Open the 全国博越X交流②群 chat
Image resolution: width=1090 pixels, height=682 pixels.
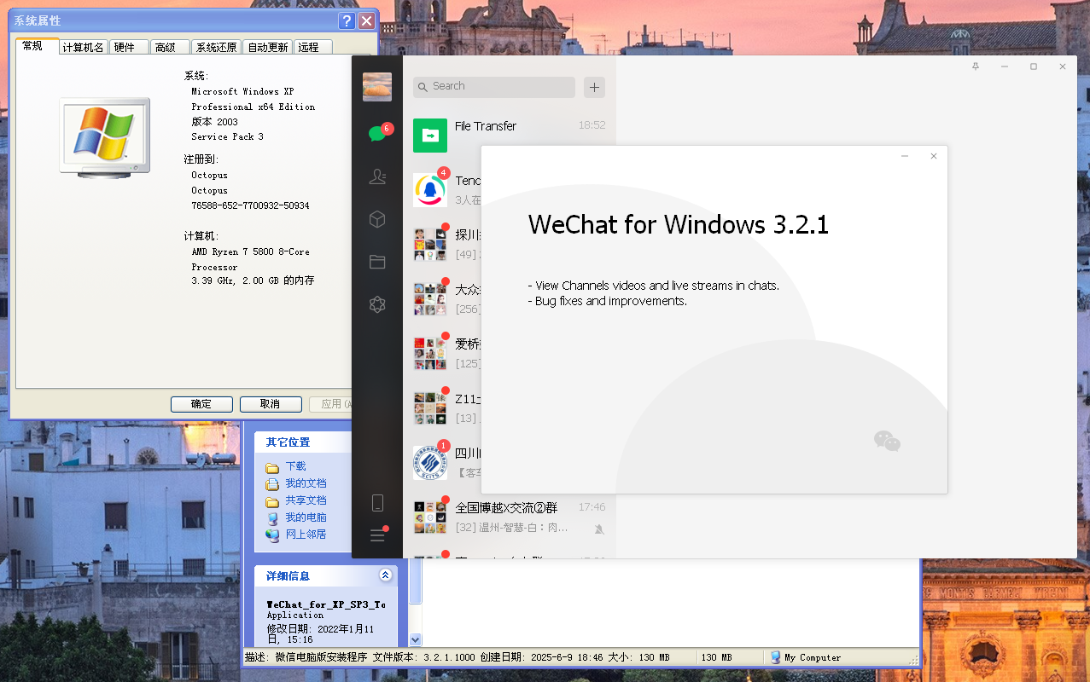tap(510, 517)
